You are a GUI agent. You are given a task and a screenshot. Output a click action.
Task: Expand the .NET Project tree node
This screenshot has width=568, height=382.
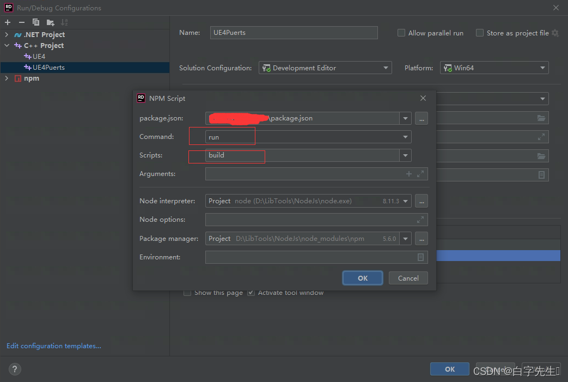(7, 35)
